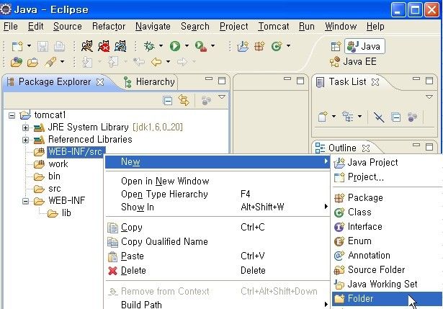Open the Build Path submenu
This screenshot has width=443, height=309.
tap(218, 304)
